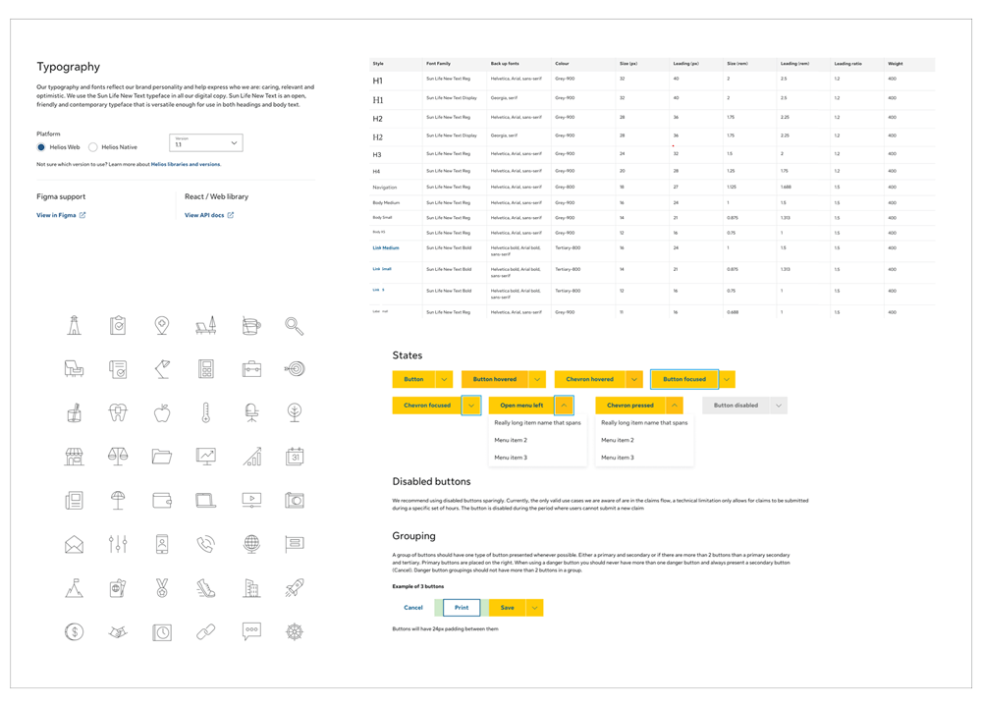The height and width of the screenshot is (706, 982).
Task: Select the globe icon
Action: (x=250, y=543)
